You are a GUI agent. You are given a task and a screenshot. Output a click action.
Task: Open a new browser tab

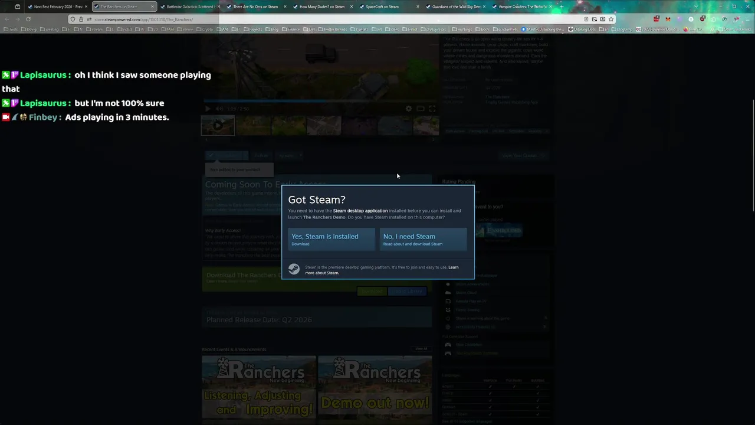(x=561, y=6)
